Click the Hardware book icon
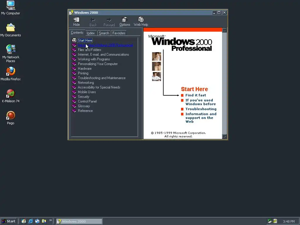 coord(74,69)
